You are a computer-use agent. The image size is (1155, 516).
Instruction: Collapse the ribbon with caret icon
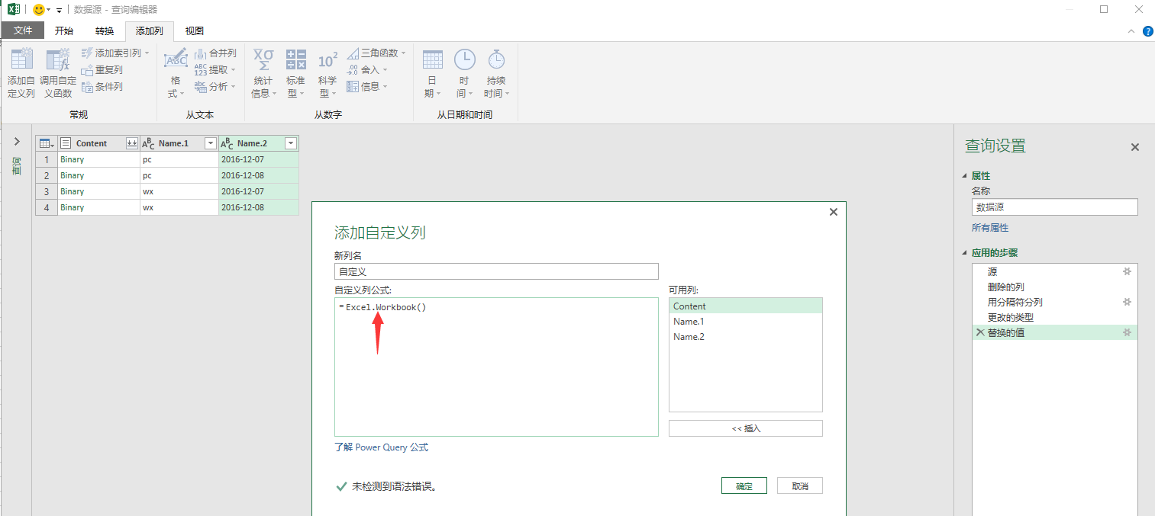pyautogui.click(x=1131, y=31)
